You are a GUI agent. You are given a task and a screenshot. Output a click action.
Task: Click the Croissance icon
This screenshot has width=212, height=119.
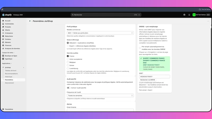click(3, 33)
